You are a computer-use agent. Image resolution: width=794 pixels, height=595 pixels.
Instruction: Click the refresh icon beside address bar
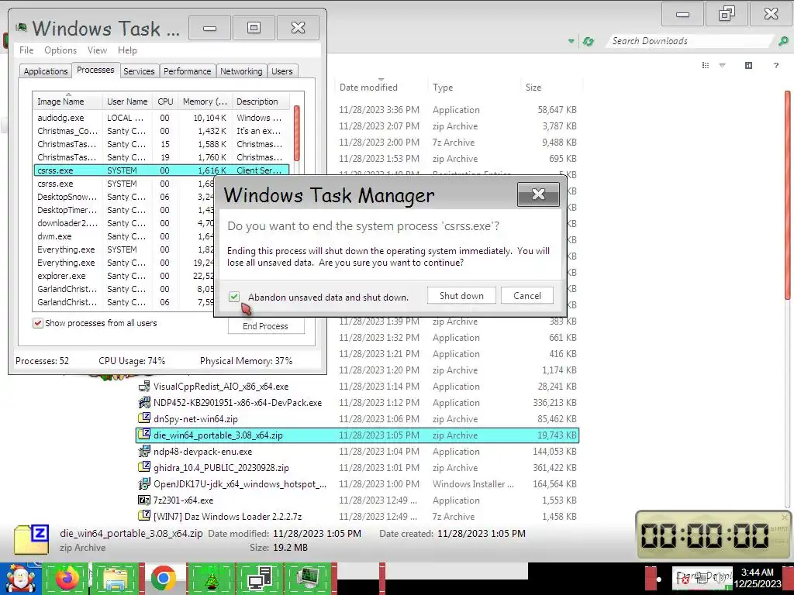pyautogui.click(x=589, y=42)
